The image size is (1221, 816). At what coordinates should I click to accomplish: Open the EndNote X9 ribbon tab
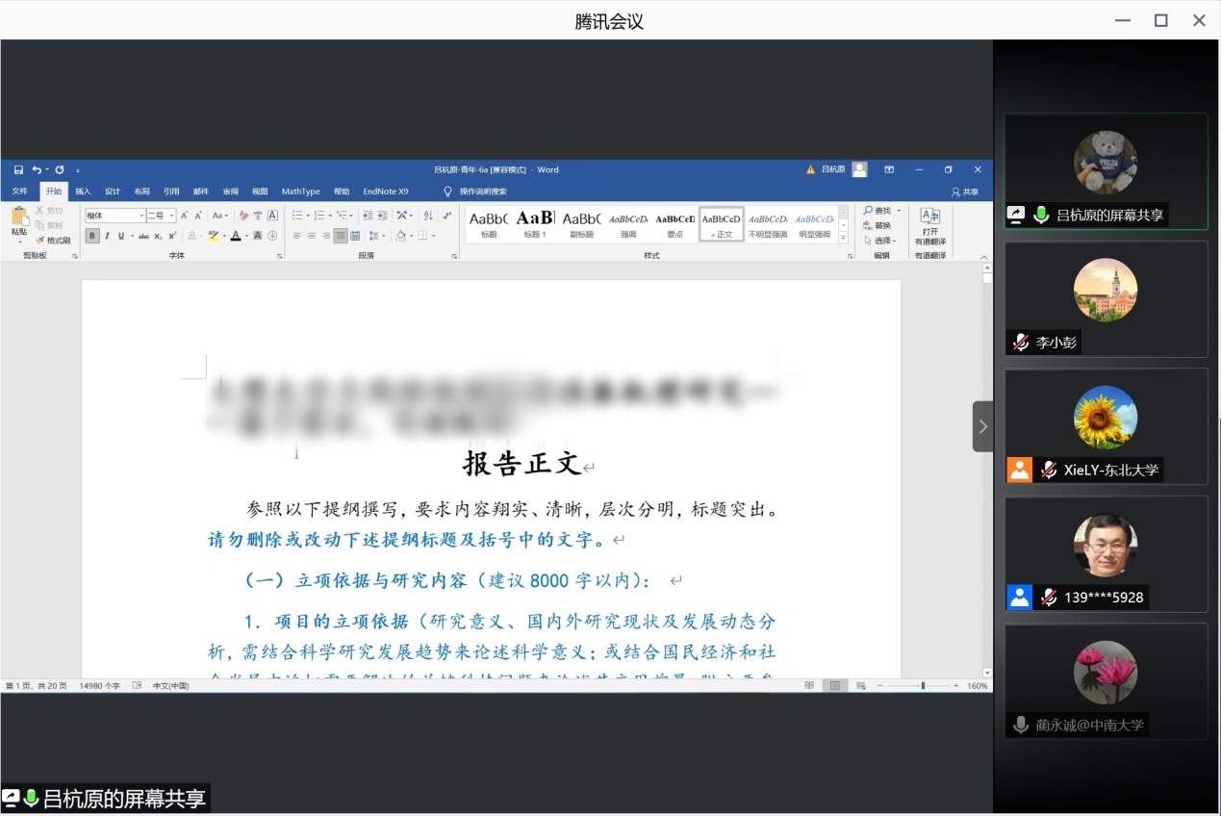point(385,191)
